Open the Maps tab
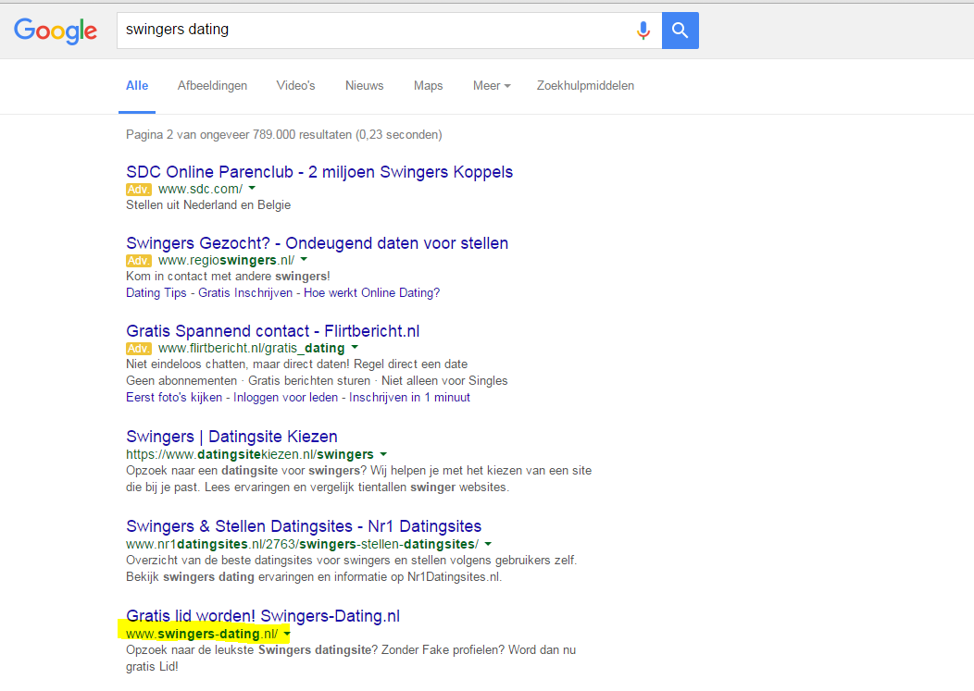Screen dimensions: 974x691 tap(428, 86)
